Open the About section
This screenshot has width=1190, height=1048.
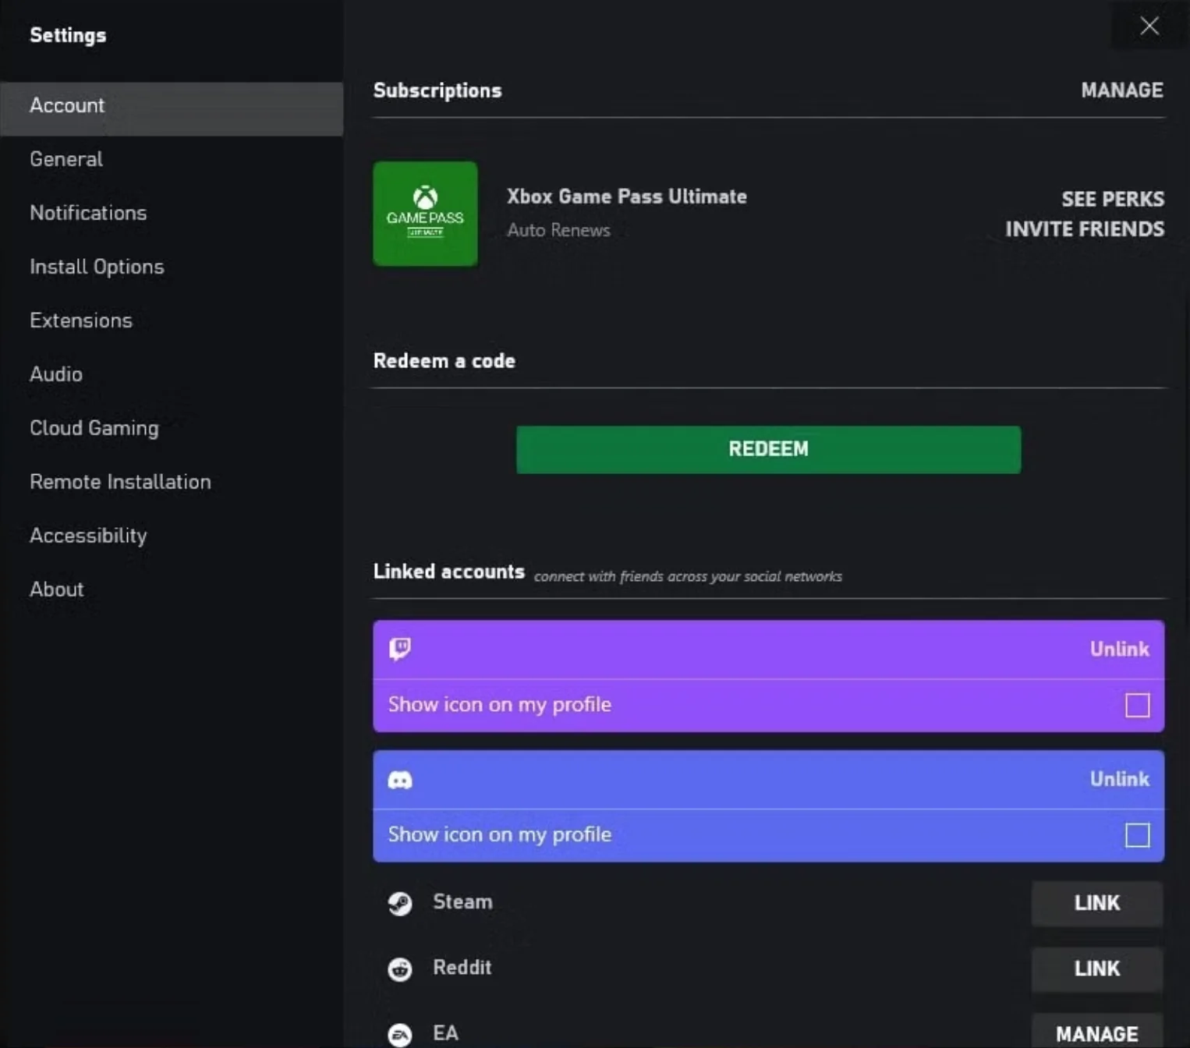(172, 589)
